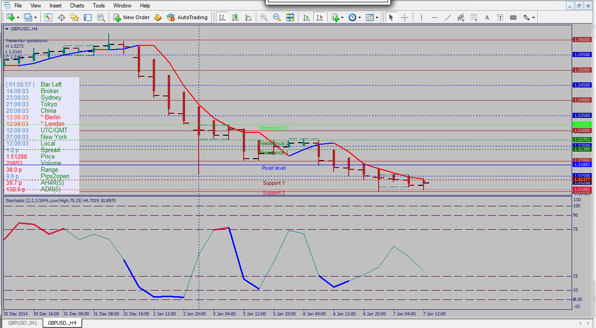Zoom in on the chart

pyautogui.click(x=264, y=17)
